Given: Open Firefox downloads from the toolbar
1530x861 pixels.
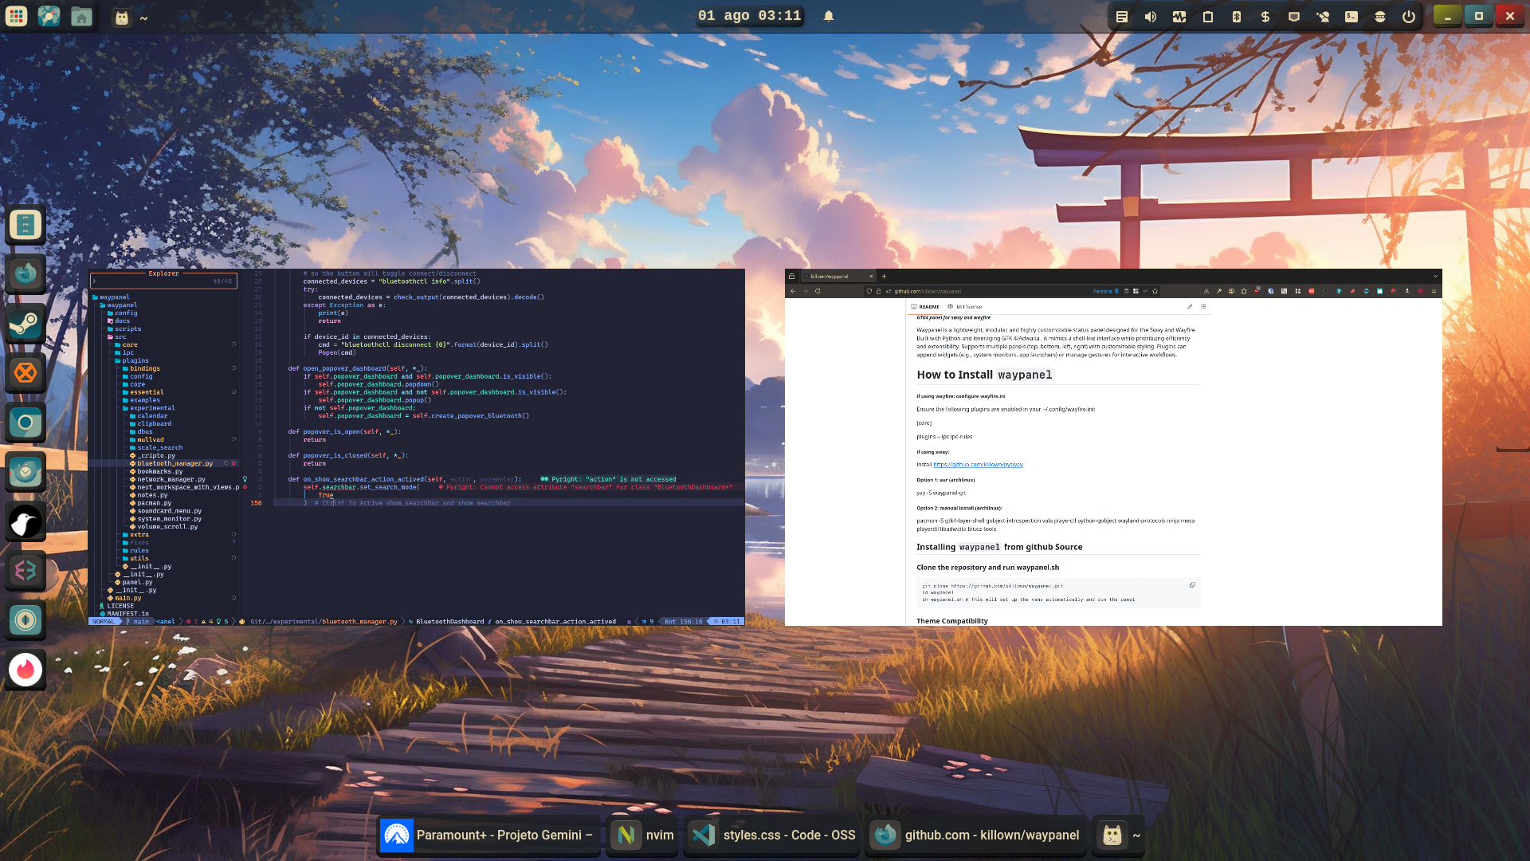Looking at the screenshot, I should click(x=1206, y=291).
